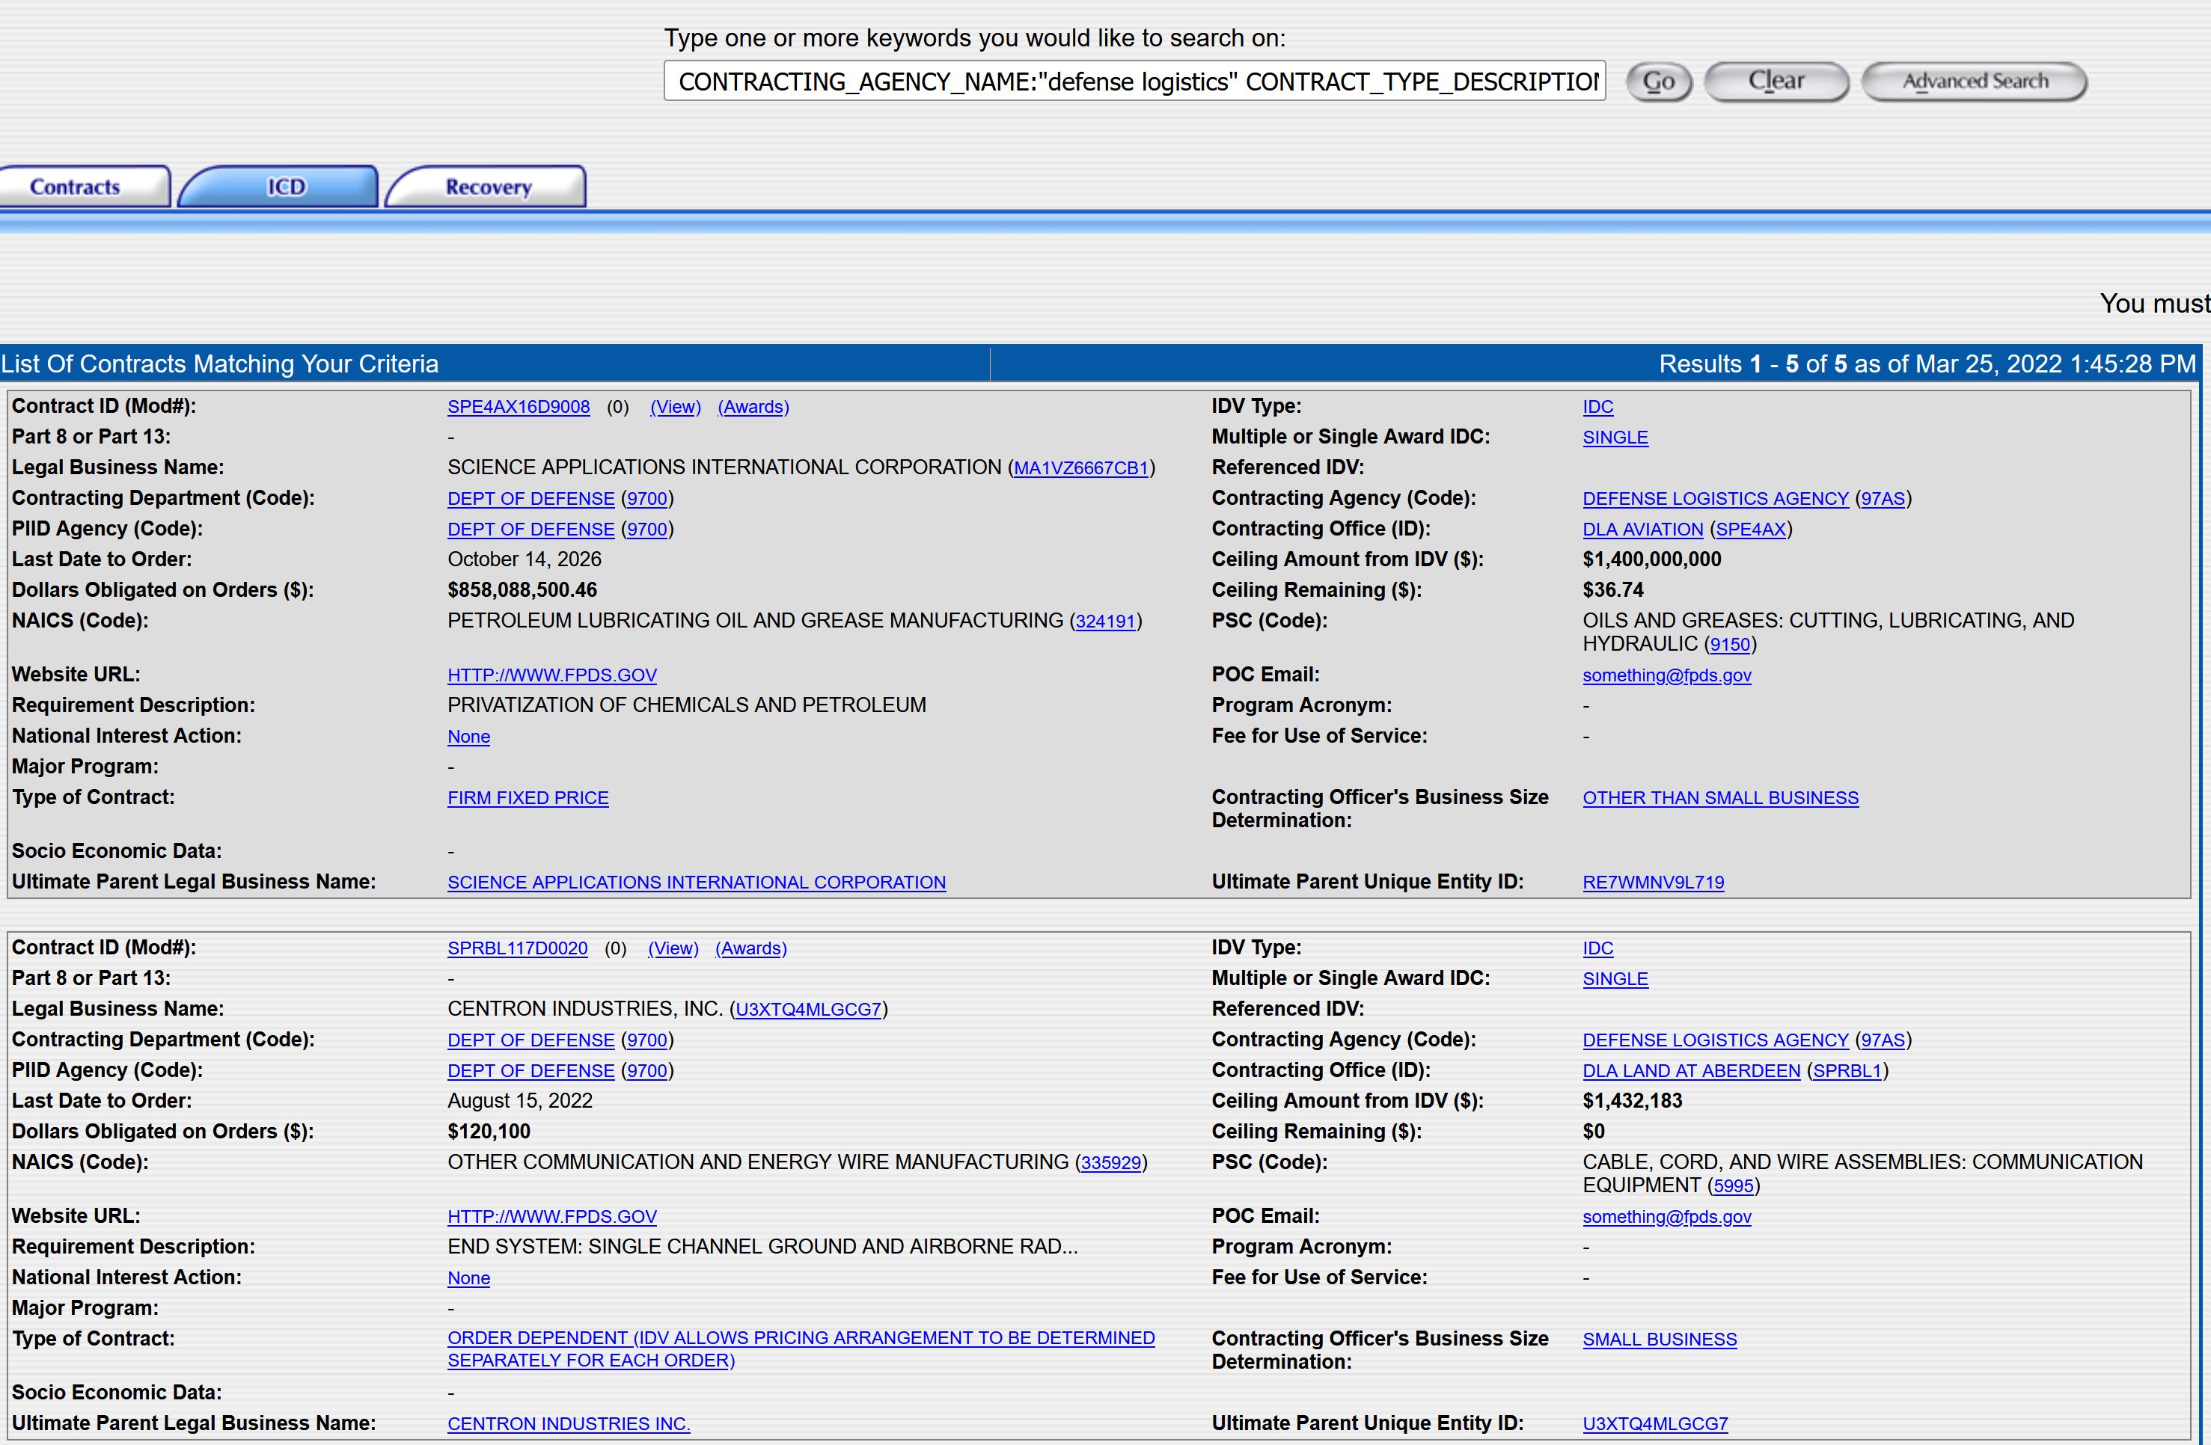Click the Results 1 - 5 of 5 header text
Image resolution: width=2211 pixels, height=1445 pixels.
point(1927,364)
